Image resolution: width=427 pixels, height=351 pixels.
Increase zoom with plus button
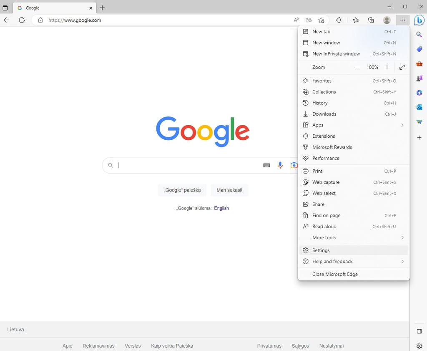387,67
